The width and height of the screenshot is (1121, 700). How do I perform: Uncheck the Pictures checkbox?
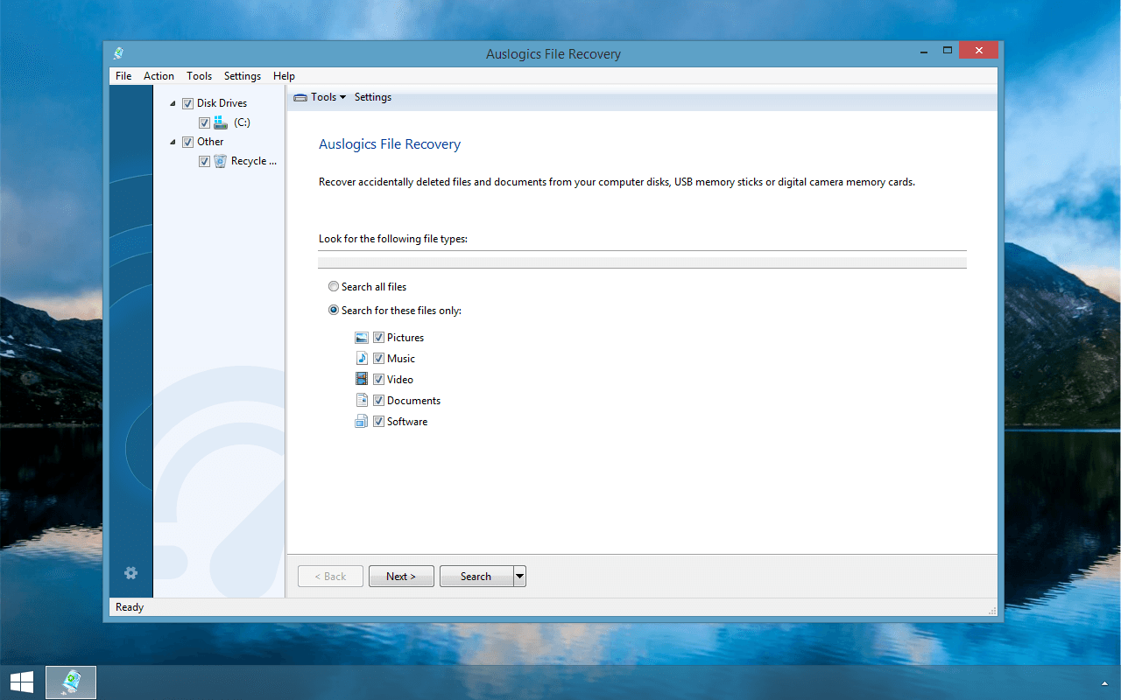click(x=378, y=338)
